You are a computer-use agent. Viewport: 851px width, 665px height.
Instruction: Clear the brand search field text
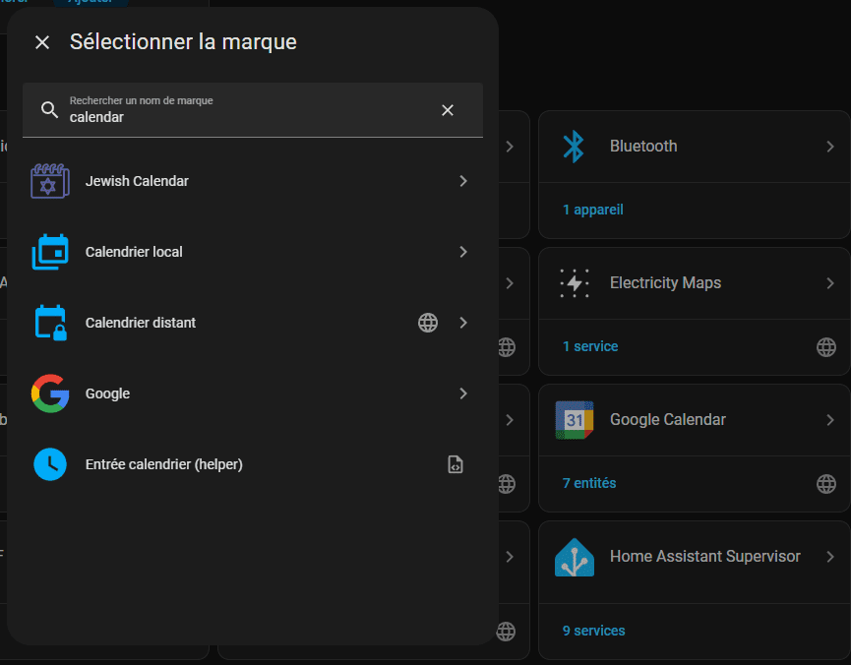click(x=448, y=110)
